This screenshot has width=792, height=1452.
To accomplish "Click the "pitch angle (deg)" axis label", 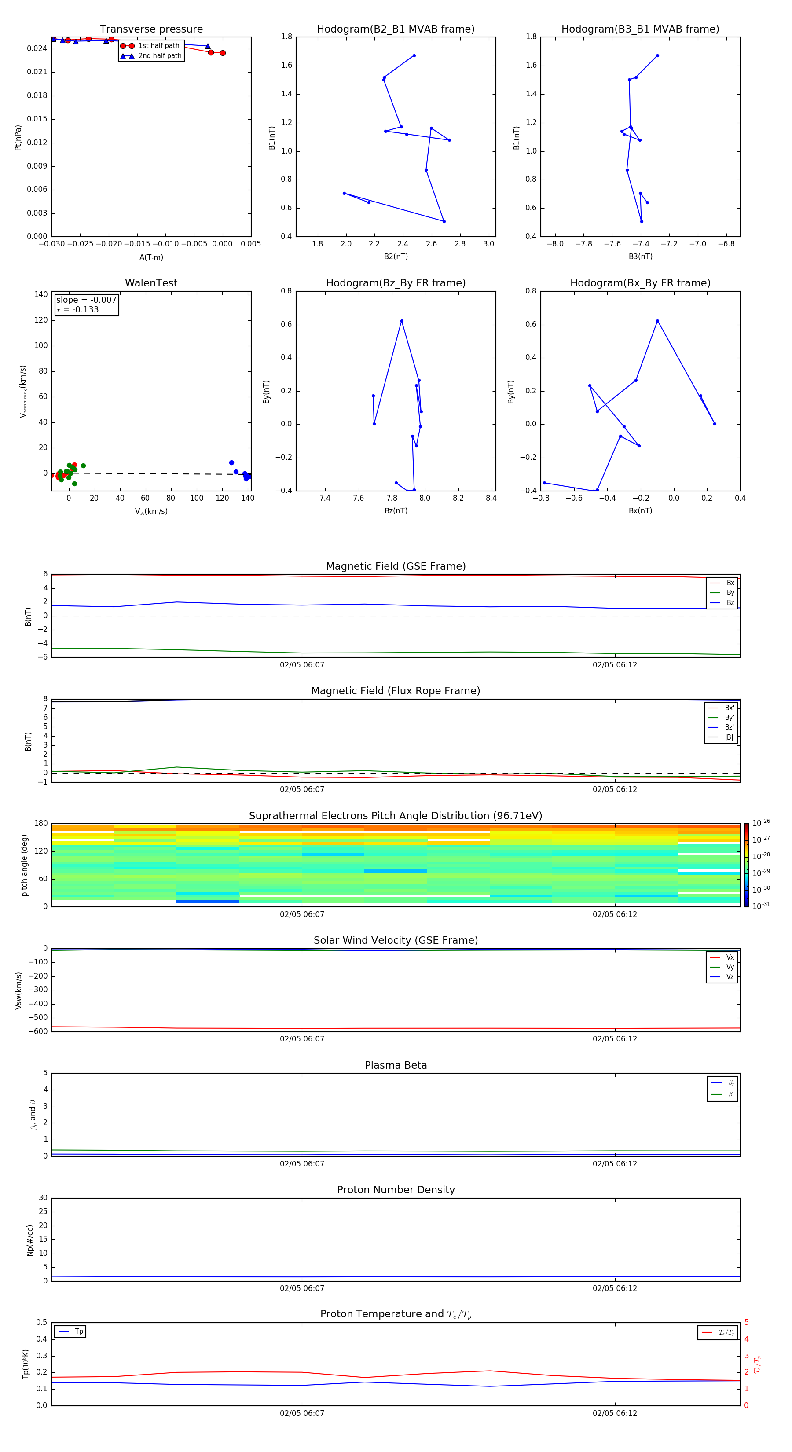I will [x=24, y=865].
